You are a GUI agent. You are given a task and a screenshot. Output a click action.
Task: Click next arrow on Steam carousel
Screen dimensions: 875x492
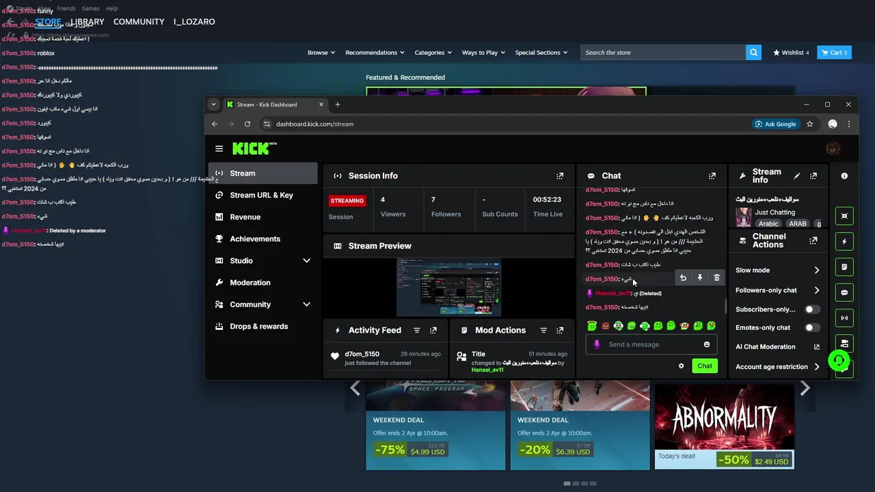point(805,388)
